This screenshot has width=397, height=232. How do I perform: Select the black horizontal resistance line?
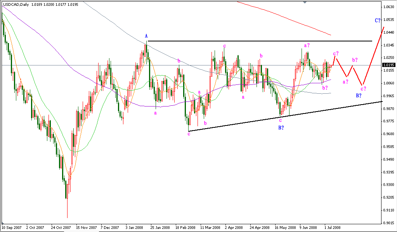tap(260, 41)
